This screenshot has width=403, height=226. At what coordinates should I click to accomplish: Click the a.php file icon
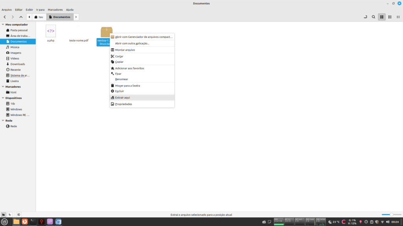click(x=51, y=31)
